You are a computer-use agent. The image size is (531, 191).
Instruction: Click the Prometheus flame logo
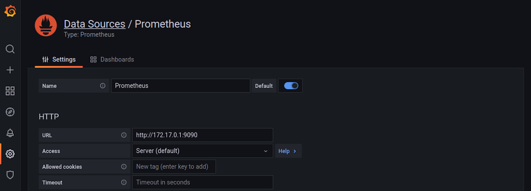tap(46, 26)
